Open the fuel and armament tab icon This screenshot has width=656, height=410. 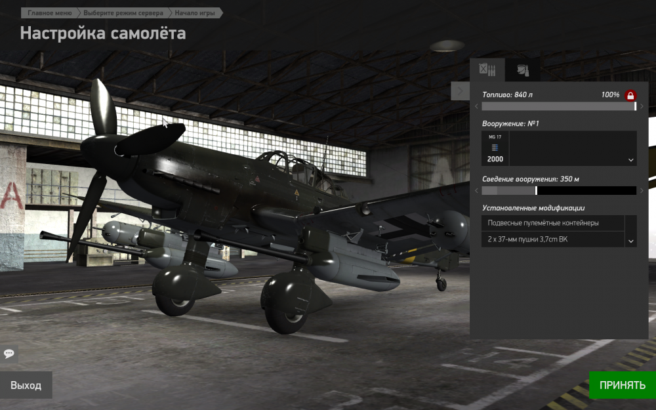[x=487, y=70]
